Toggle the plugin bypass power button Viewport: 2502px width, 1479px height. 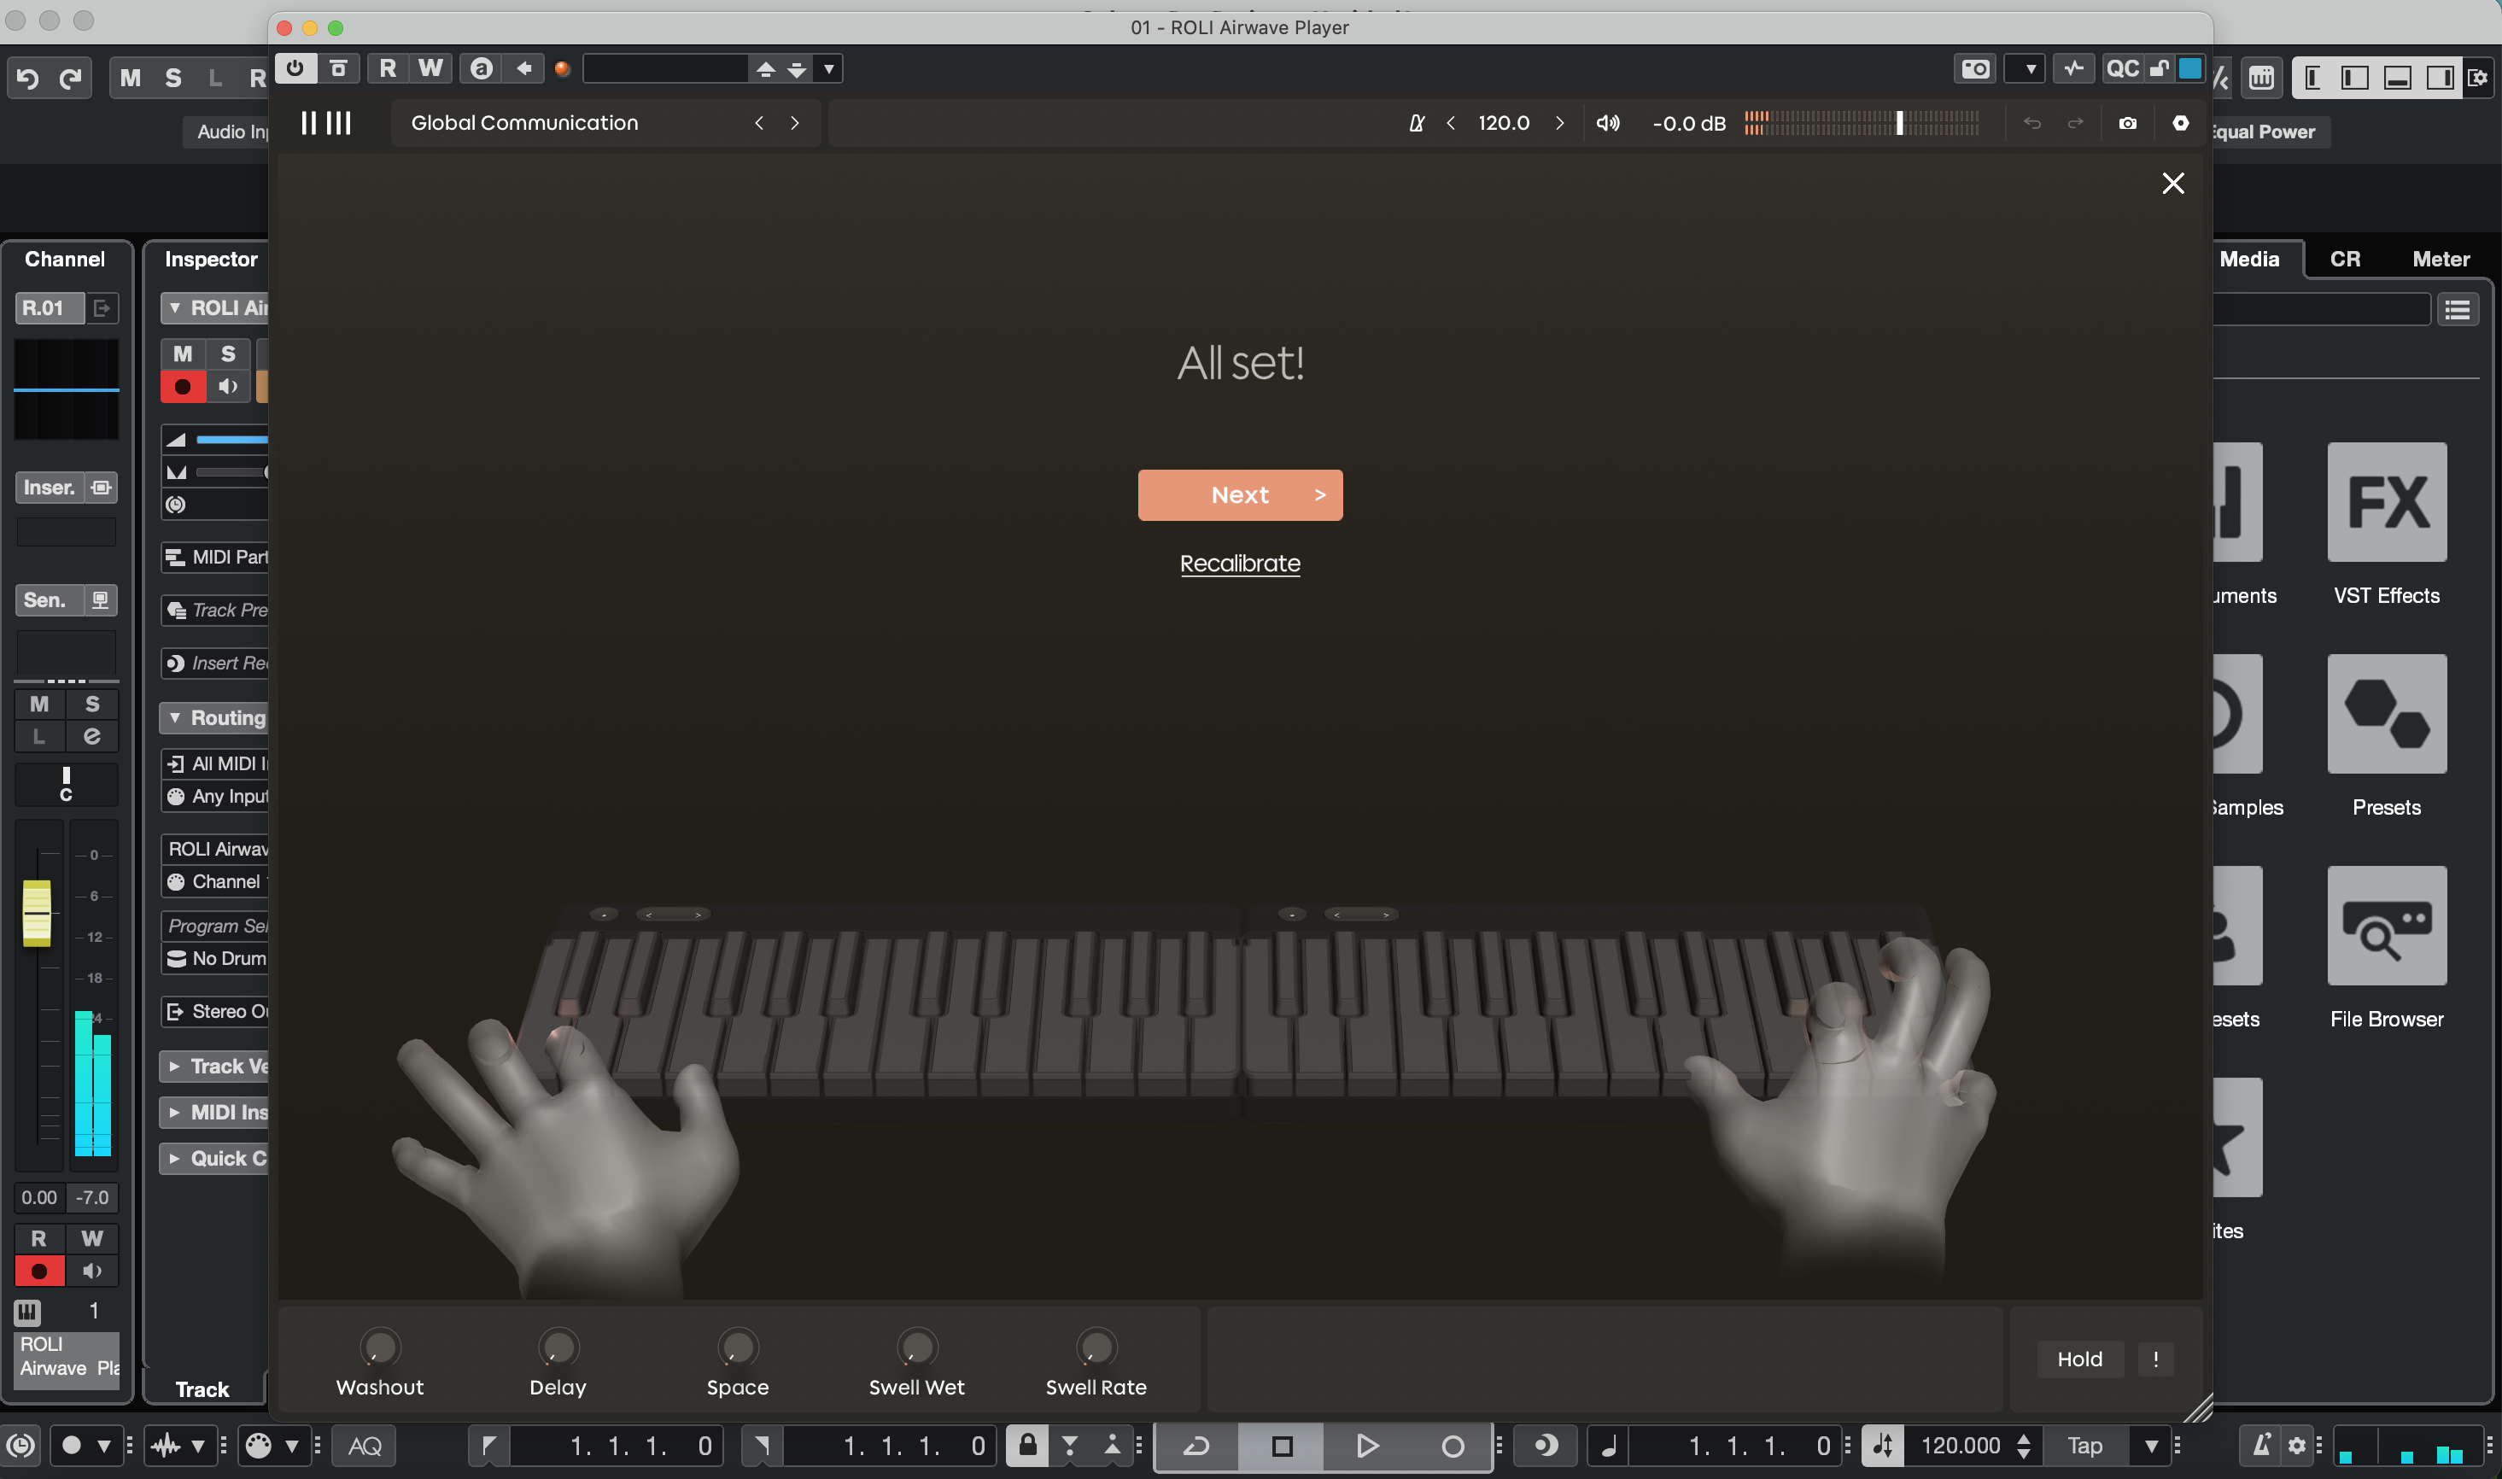(x=295, y=67)
